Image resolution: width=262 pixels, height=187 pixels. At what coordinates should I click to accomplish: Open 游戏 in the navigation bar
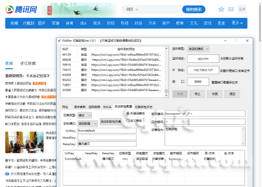(208, 23)
